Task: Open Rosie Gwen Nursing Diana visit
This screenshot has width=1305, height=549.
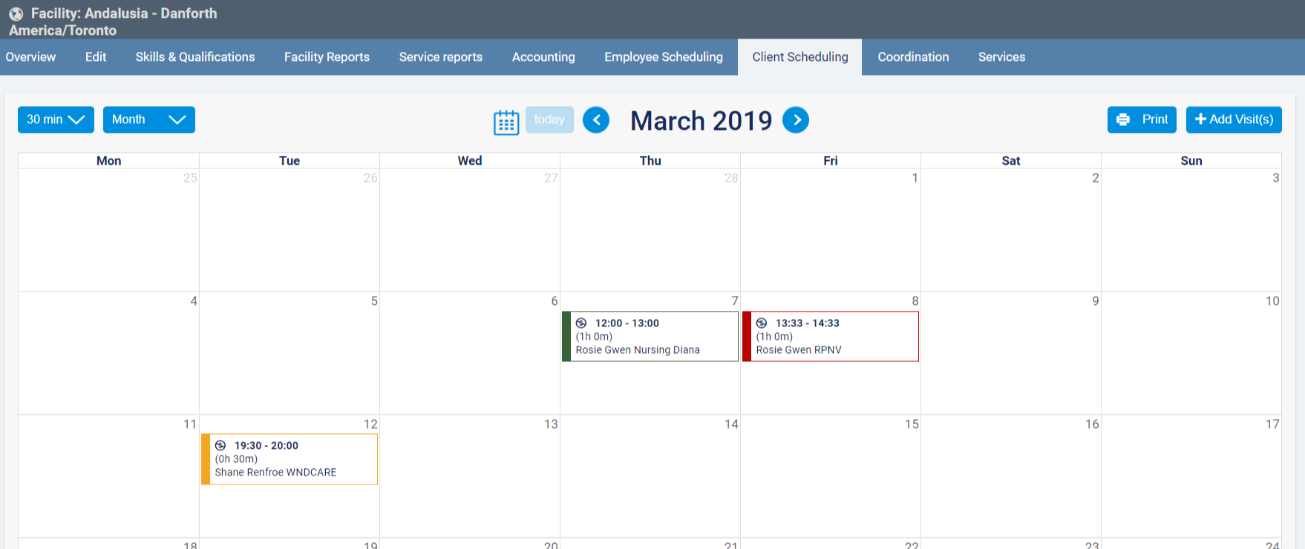Action: [x=650, y=336]
